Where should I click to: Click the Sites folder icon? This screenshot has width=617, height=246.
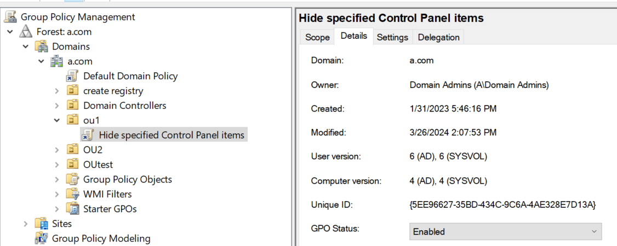point(42,224)
